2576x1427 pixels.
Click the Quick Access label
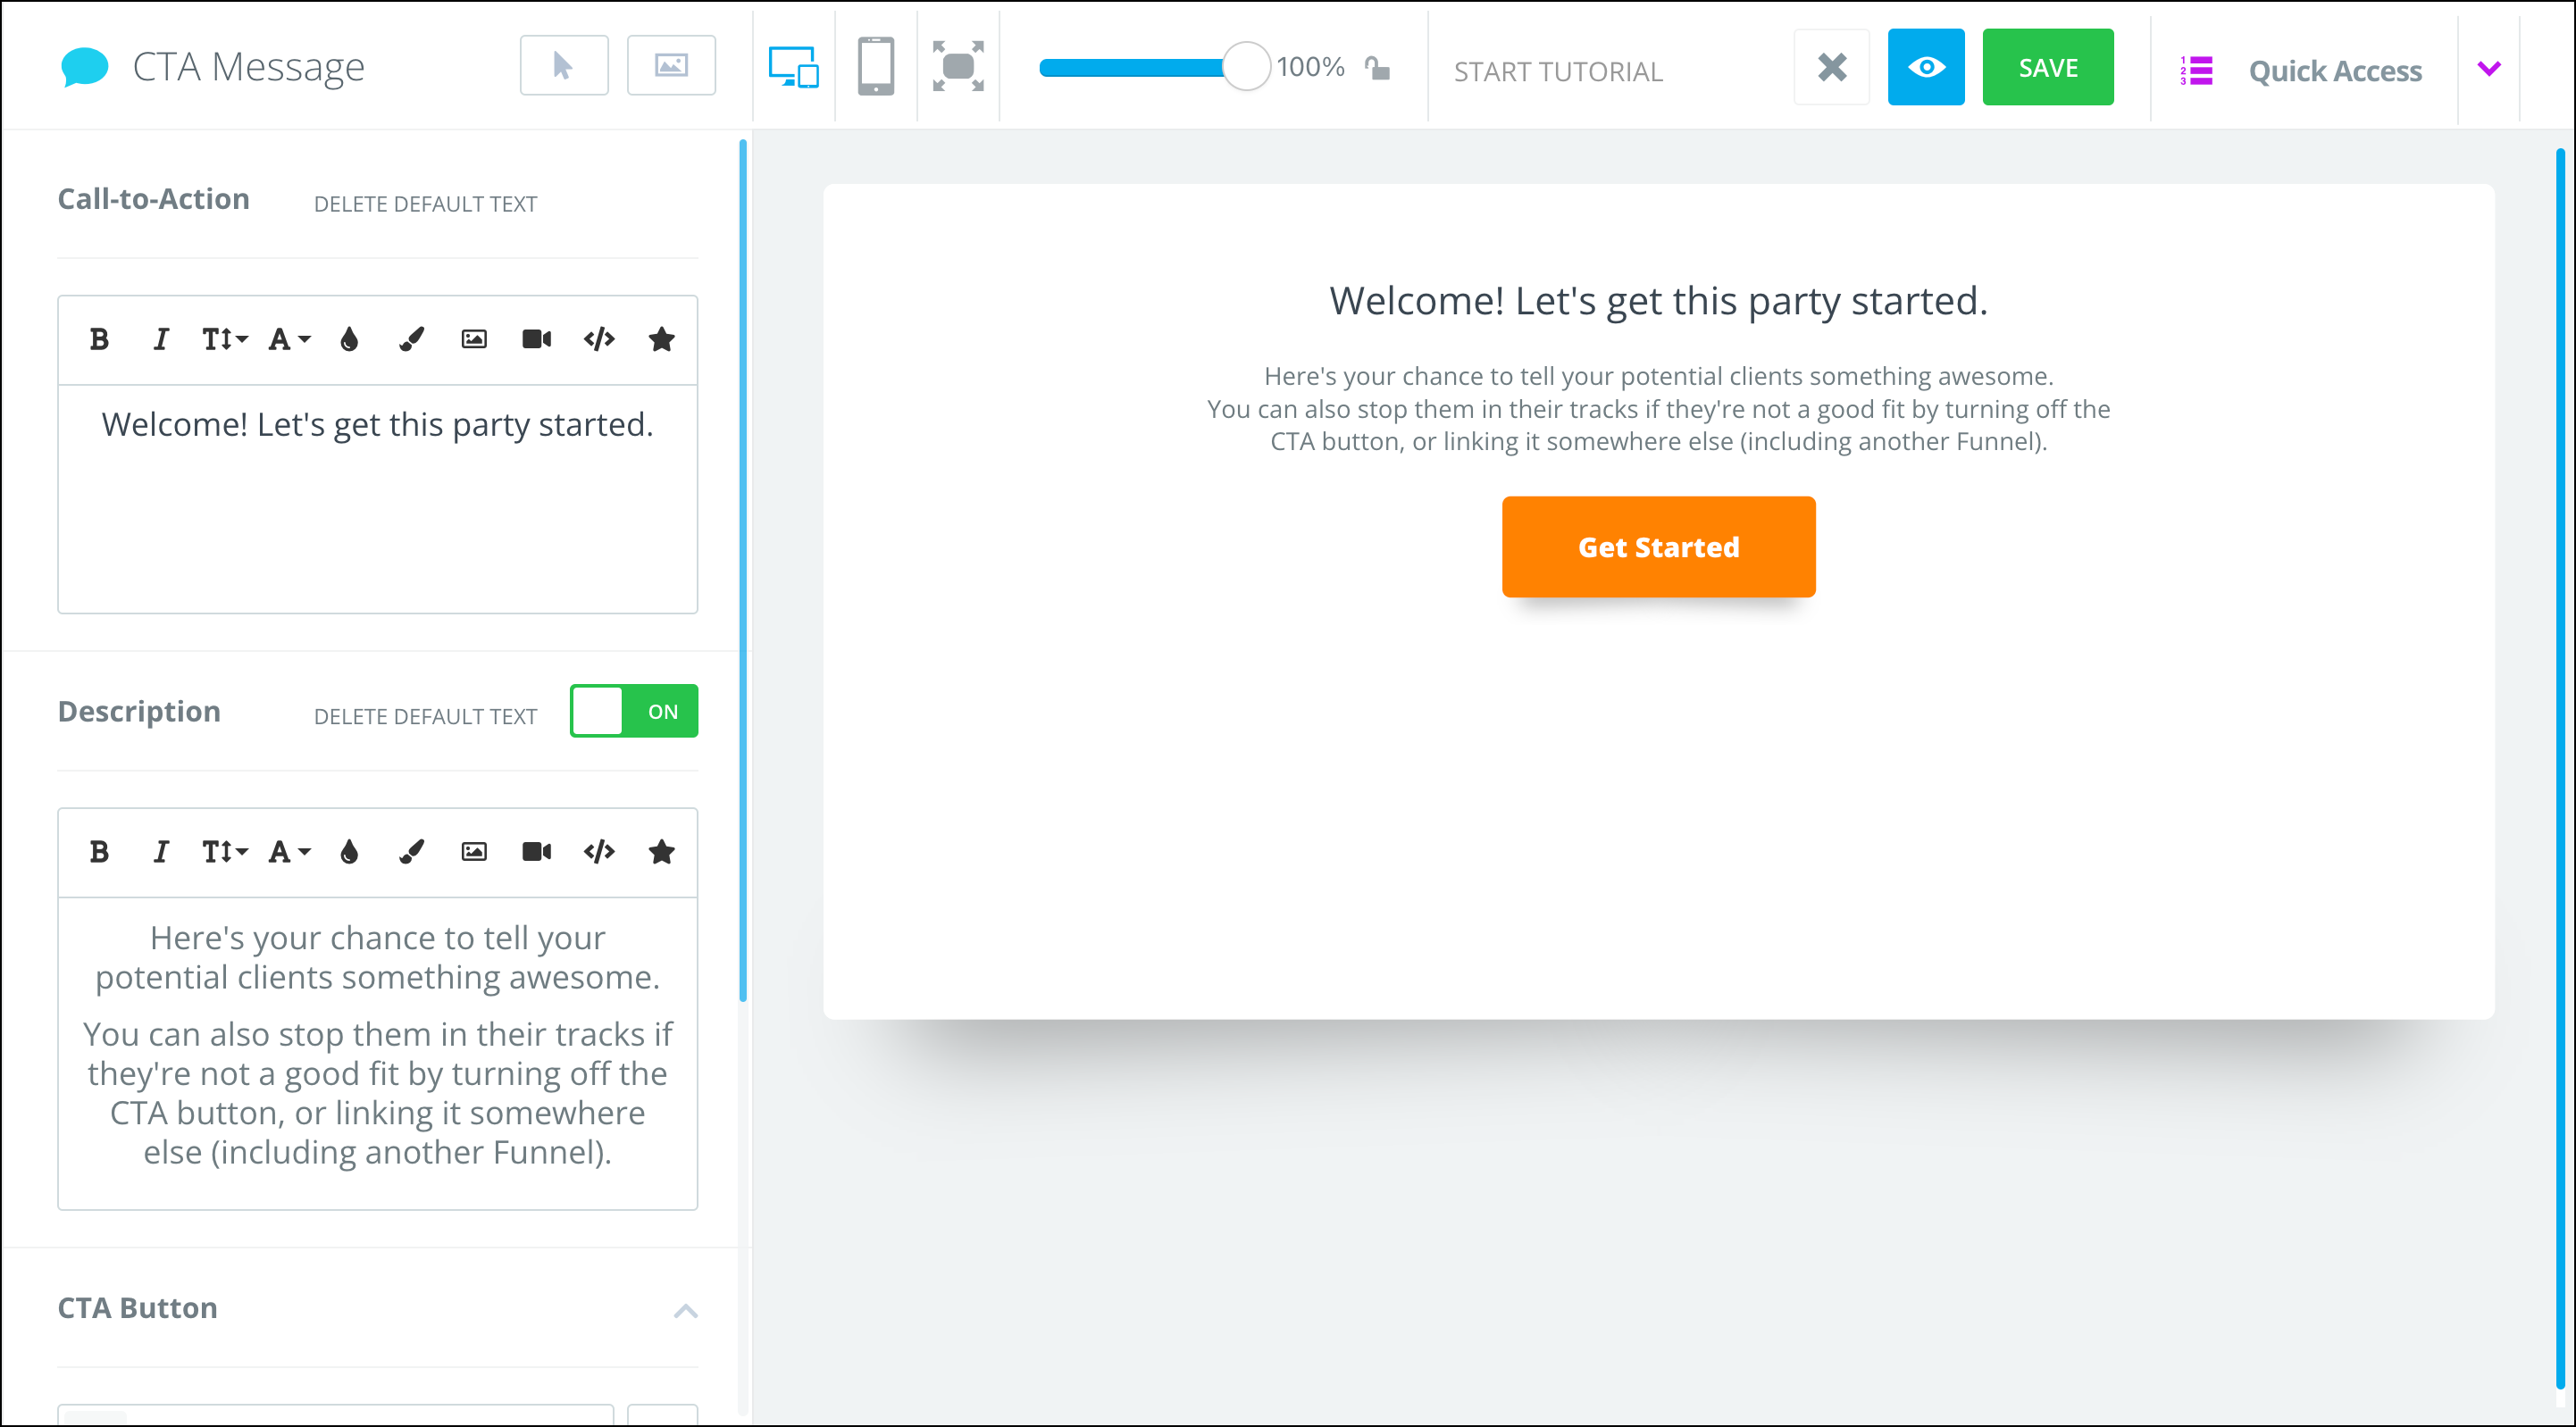pyautogui.click(x=2335, y=71)
